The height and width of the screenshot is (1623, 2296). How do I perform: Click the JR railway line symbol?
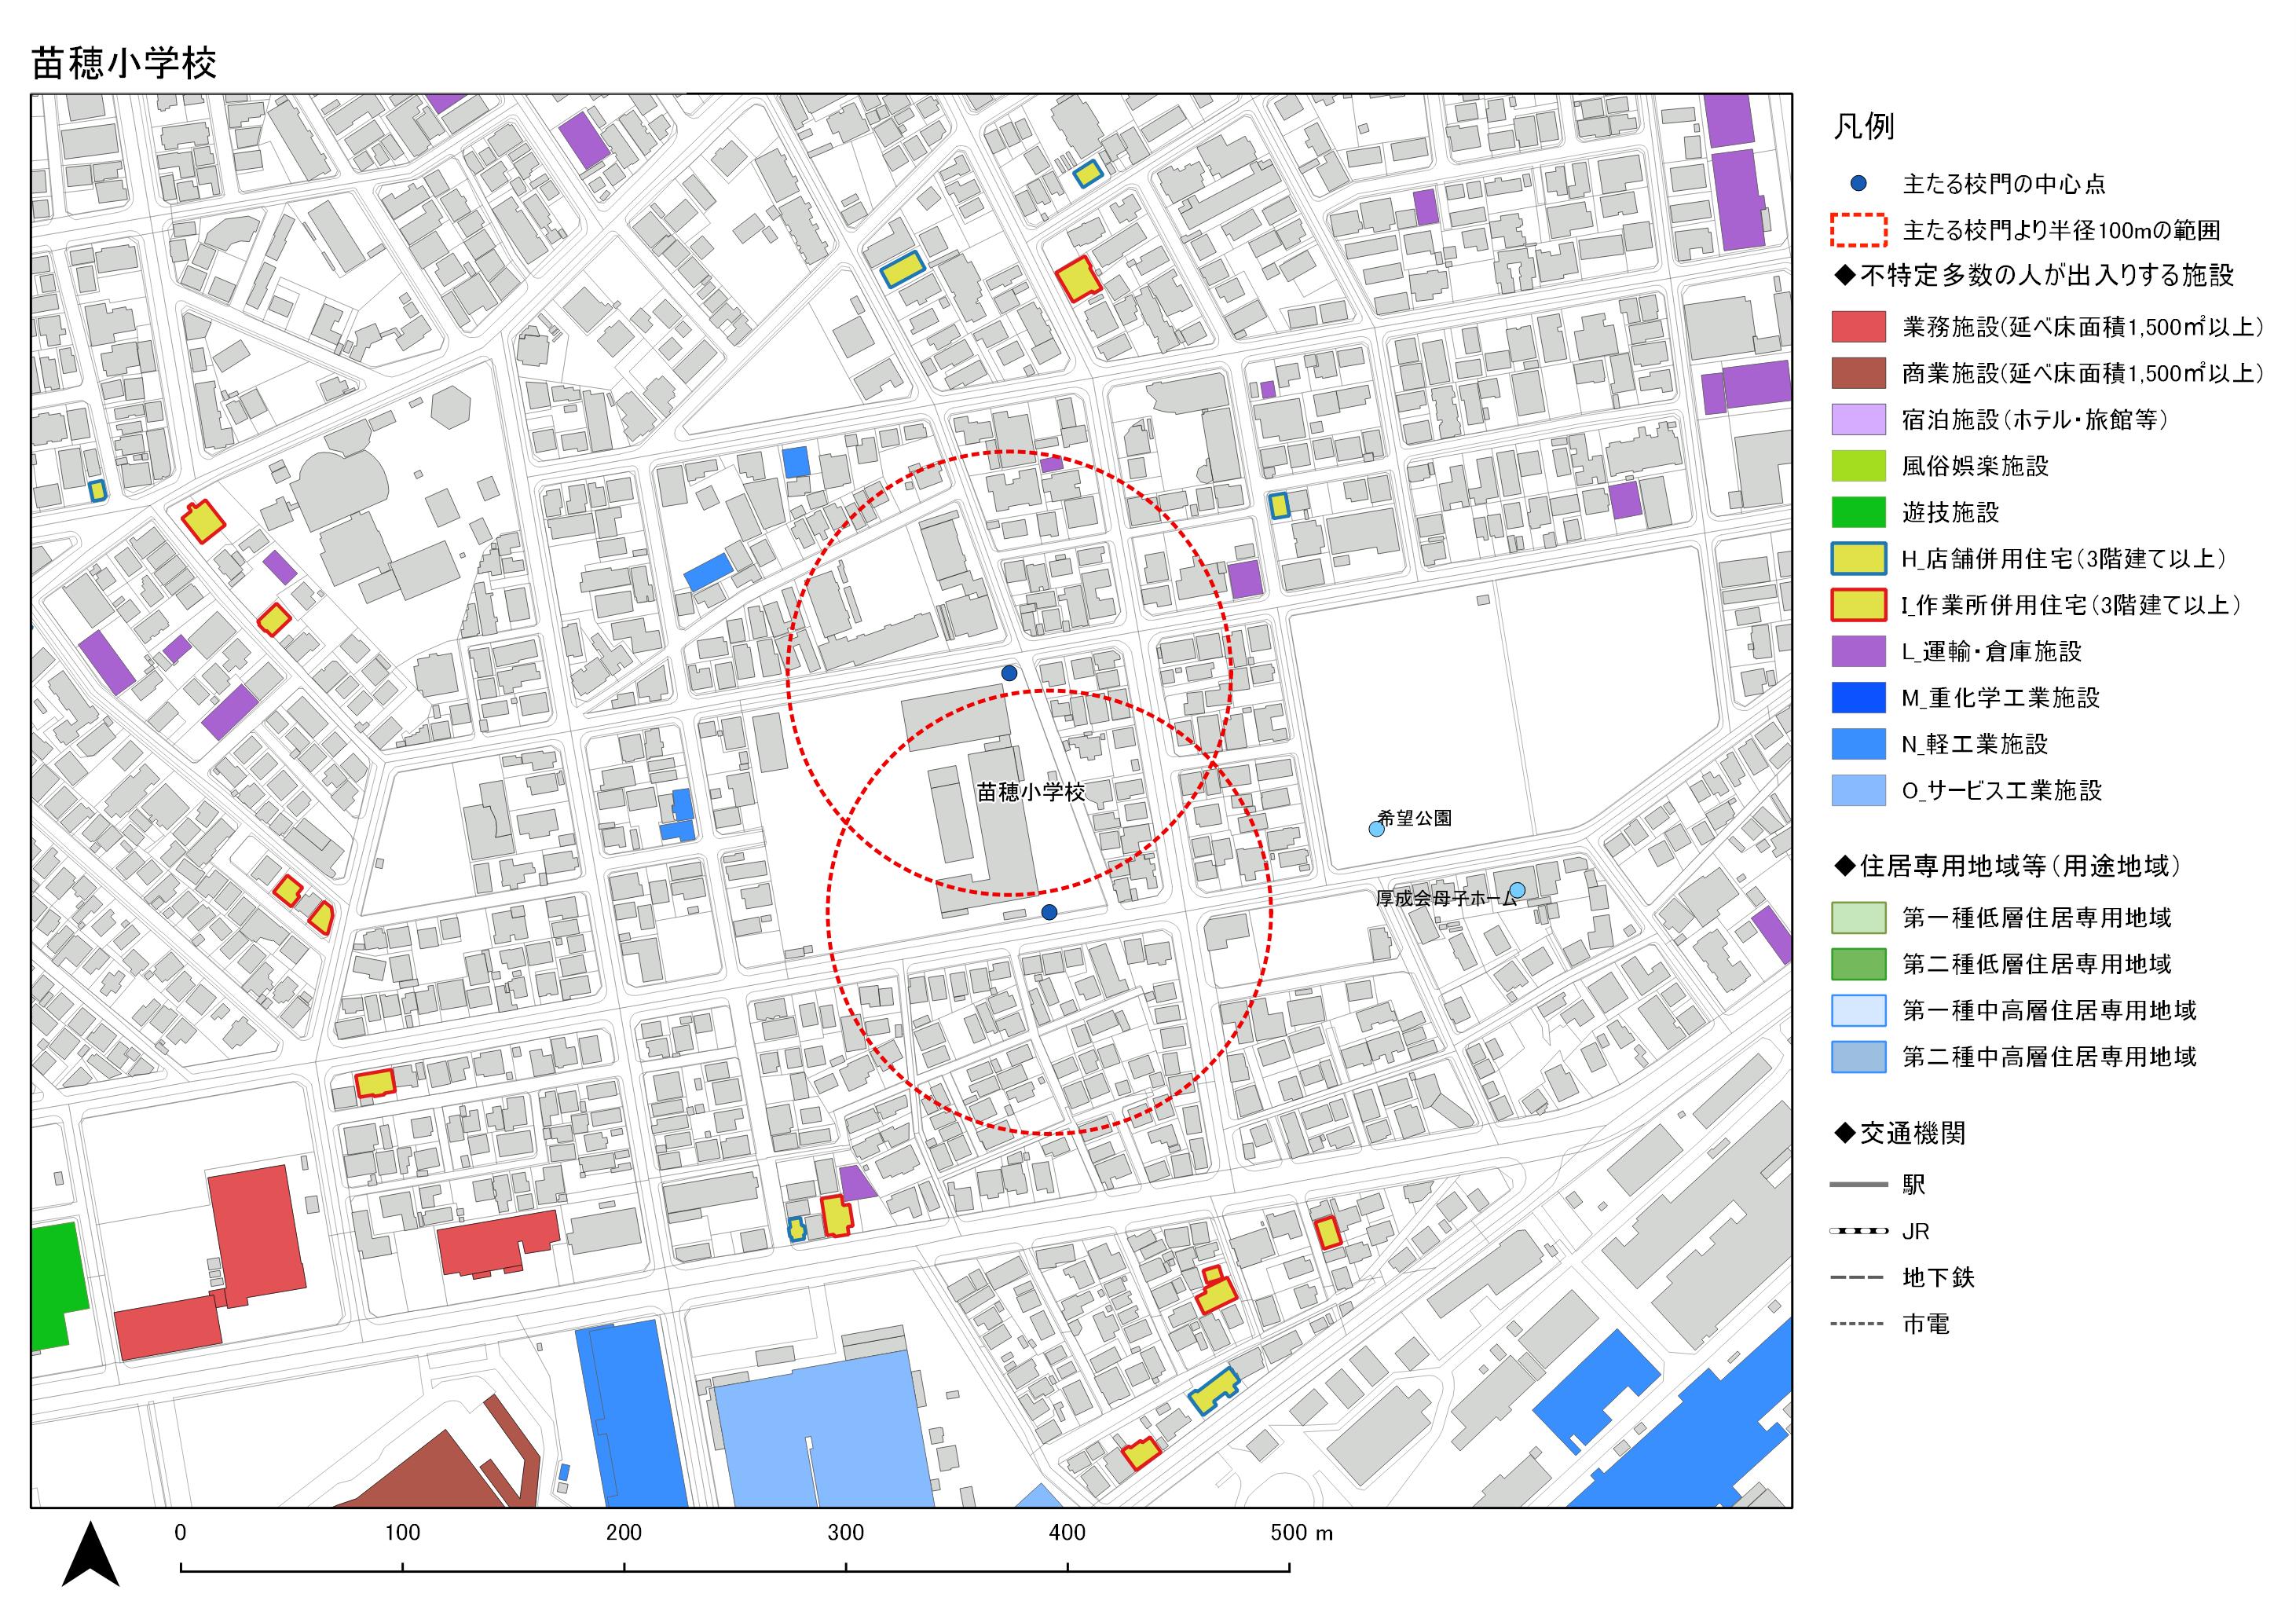point(1859,1231)
